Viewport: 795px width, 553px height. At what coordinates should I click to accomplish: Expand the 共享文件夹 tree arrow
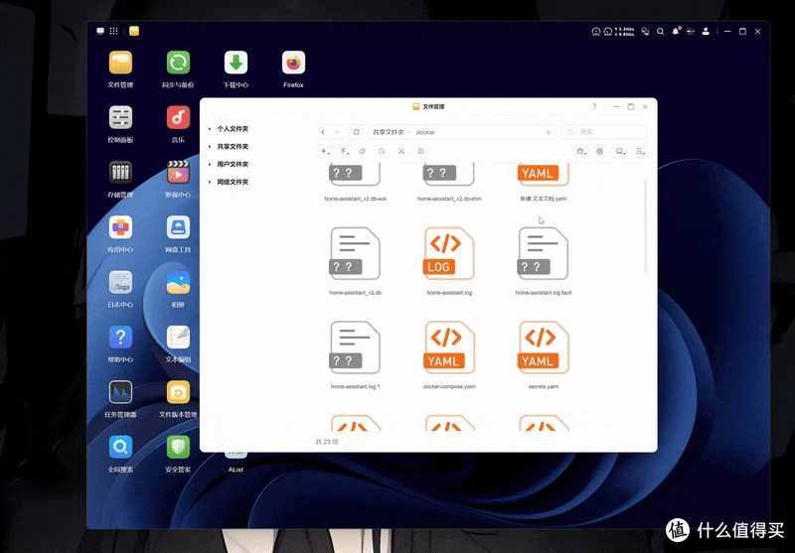210,147
